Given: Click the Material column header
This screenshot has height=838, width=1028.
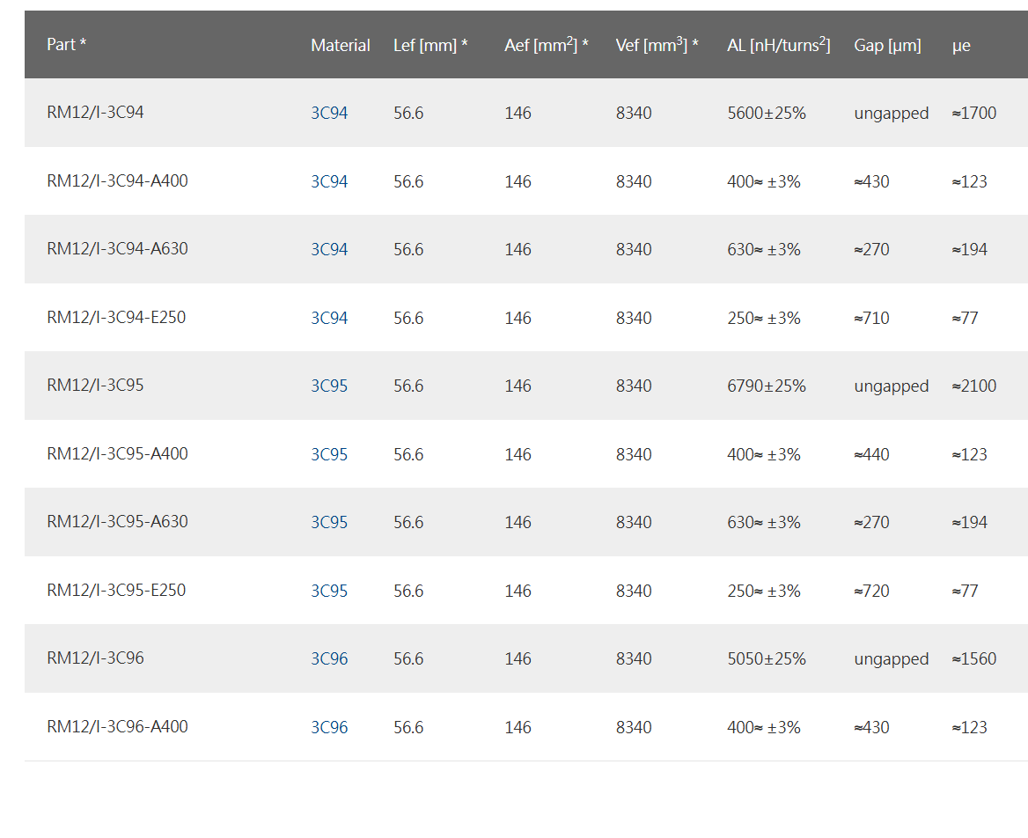Looking at the screenshot, I should [340, 46].
